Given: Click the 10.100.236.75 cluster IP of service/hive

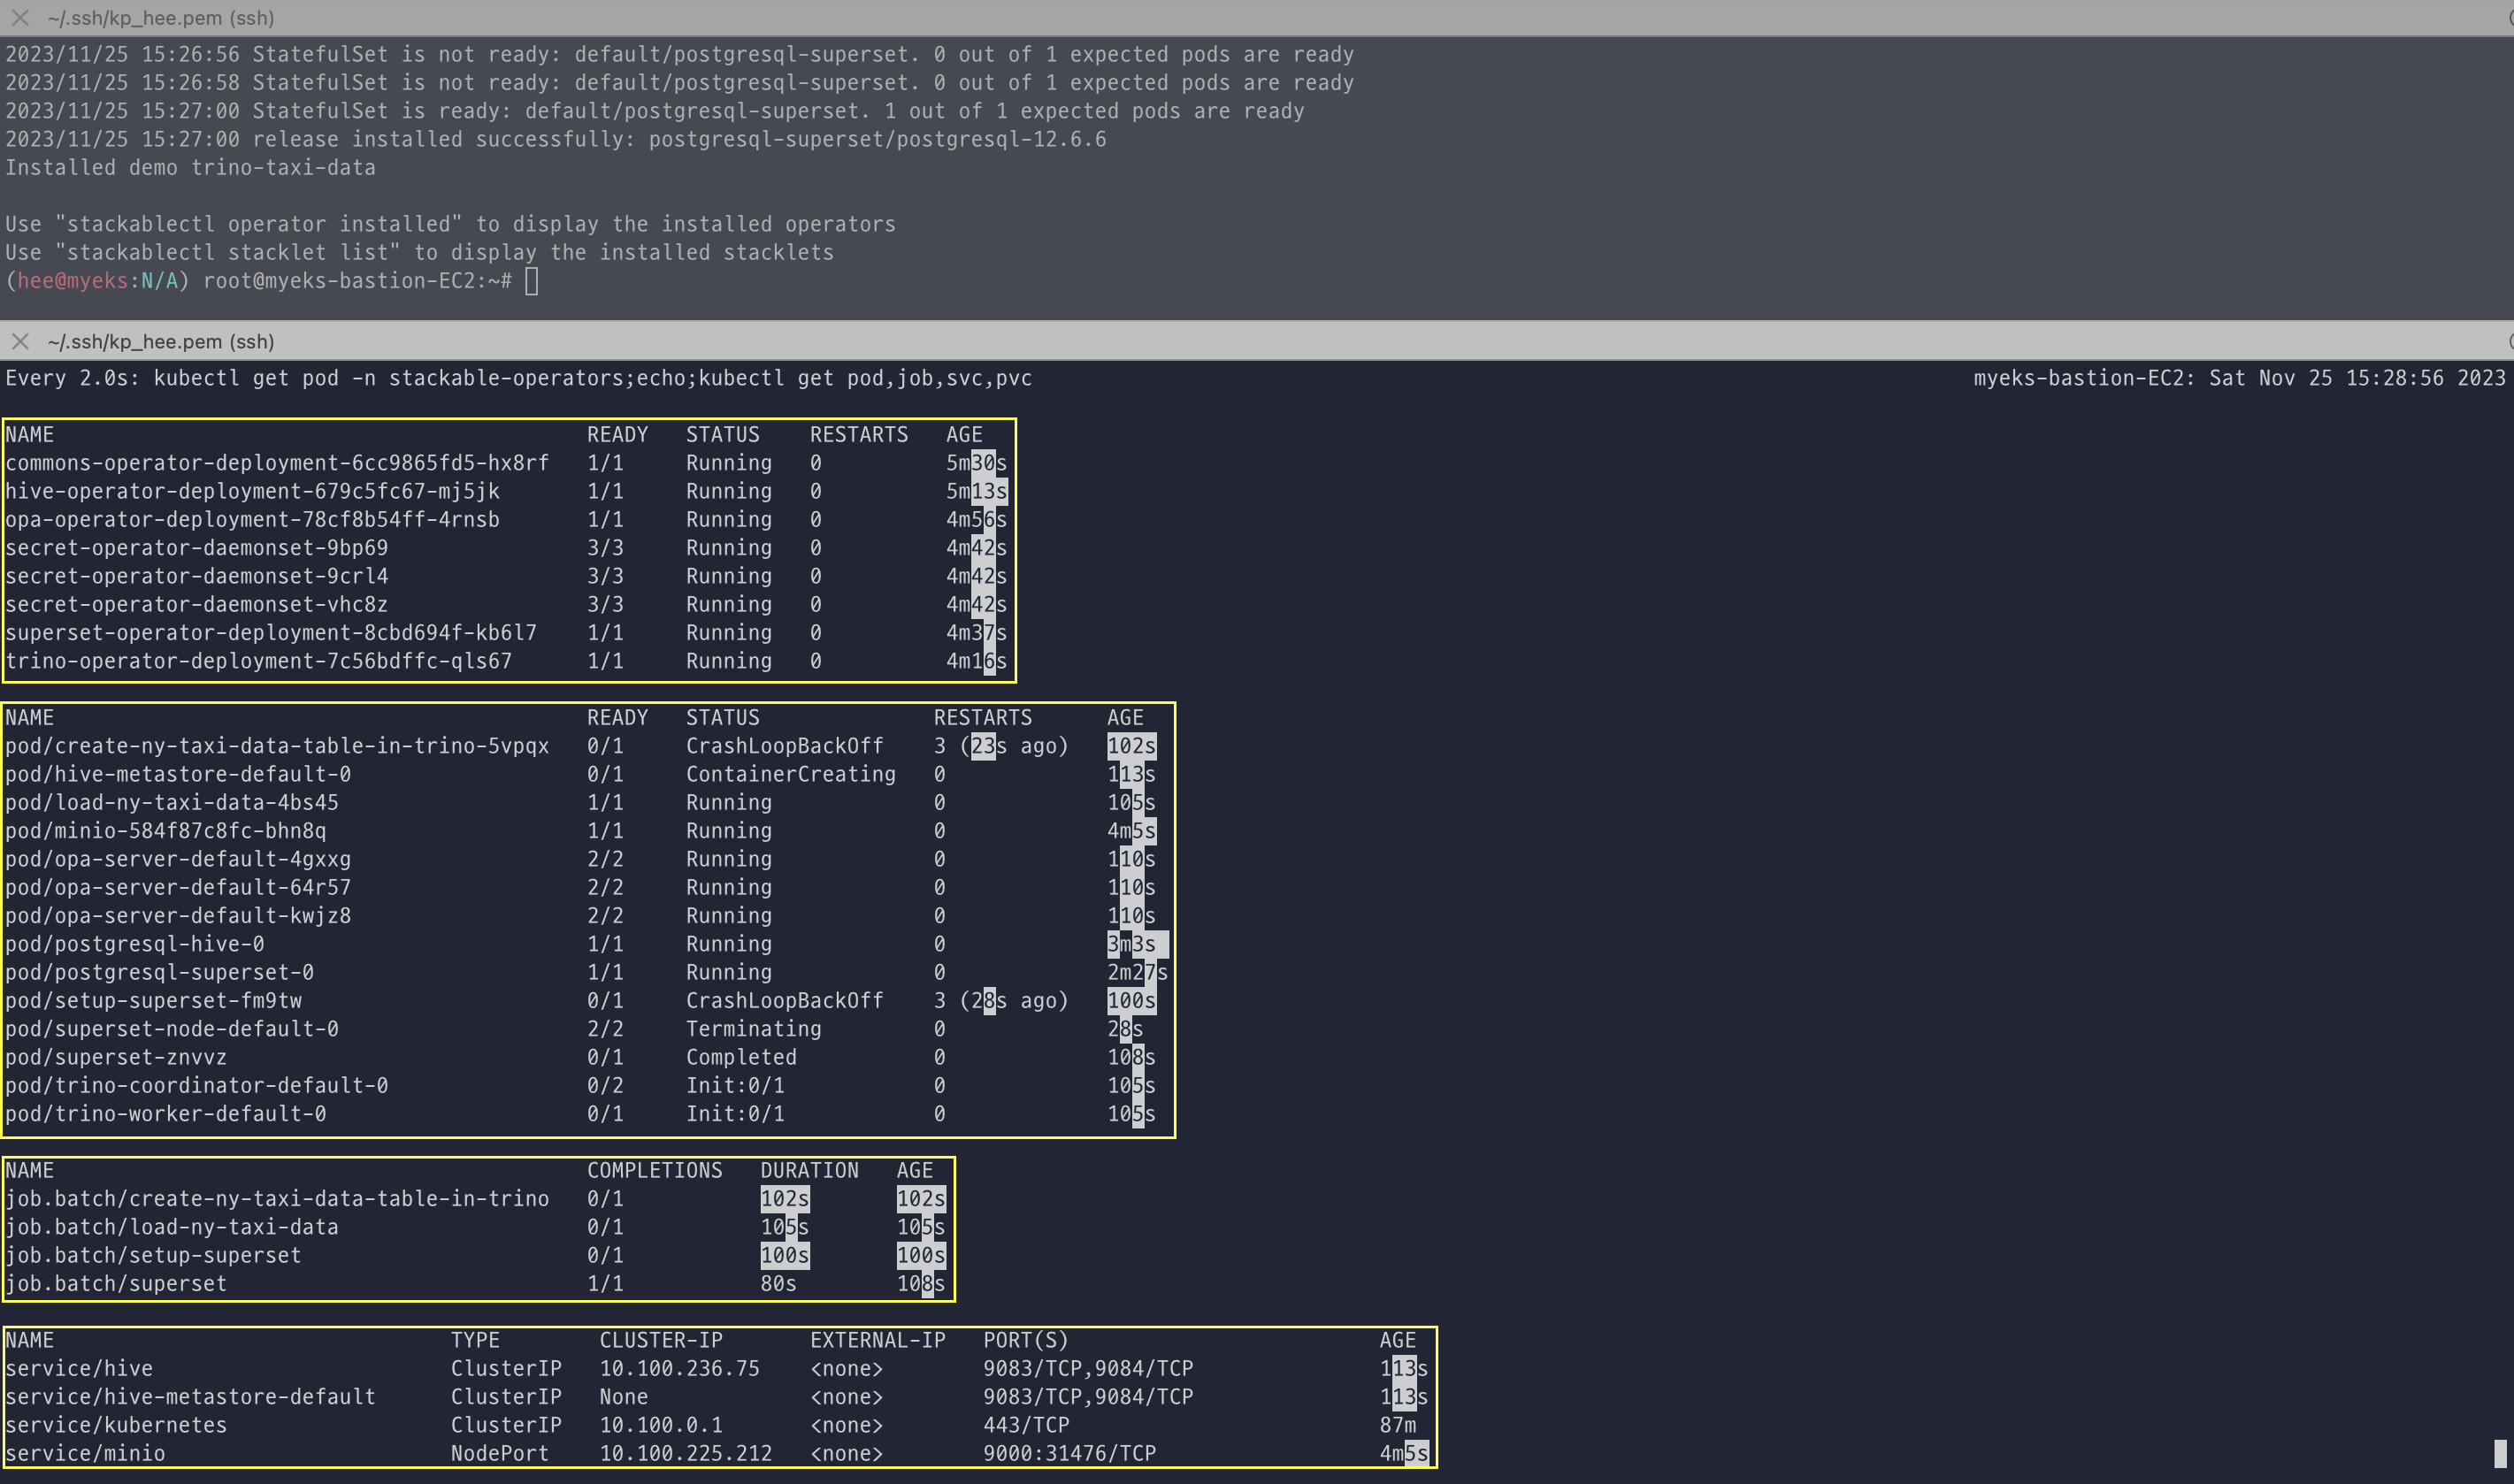Looking at the screenshot, I should tap(679, 1368).
